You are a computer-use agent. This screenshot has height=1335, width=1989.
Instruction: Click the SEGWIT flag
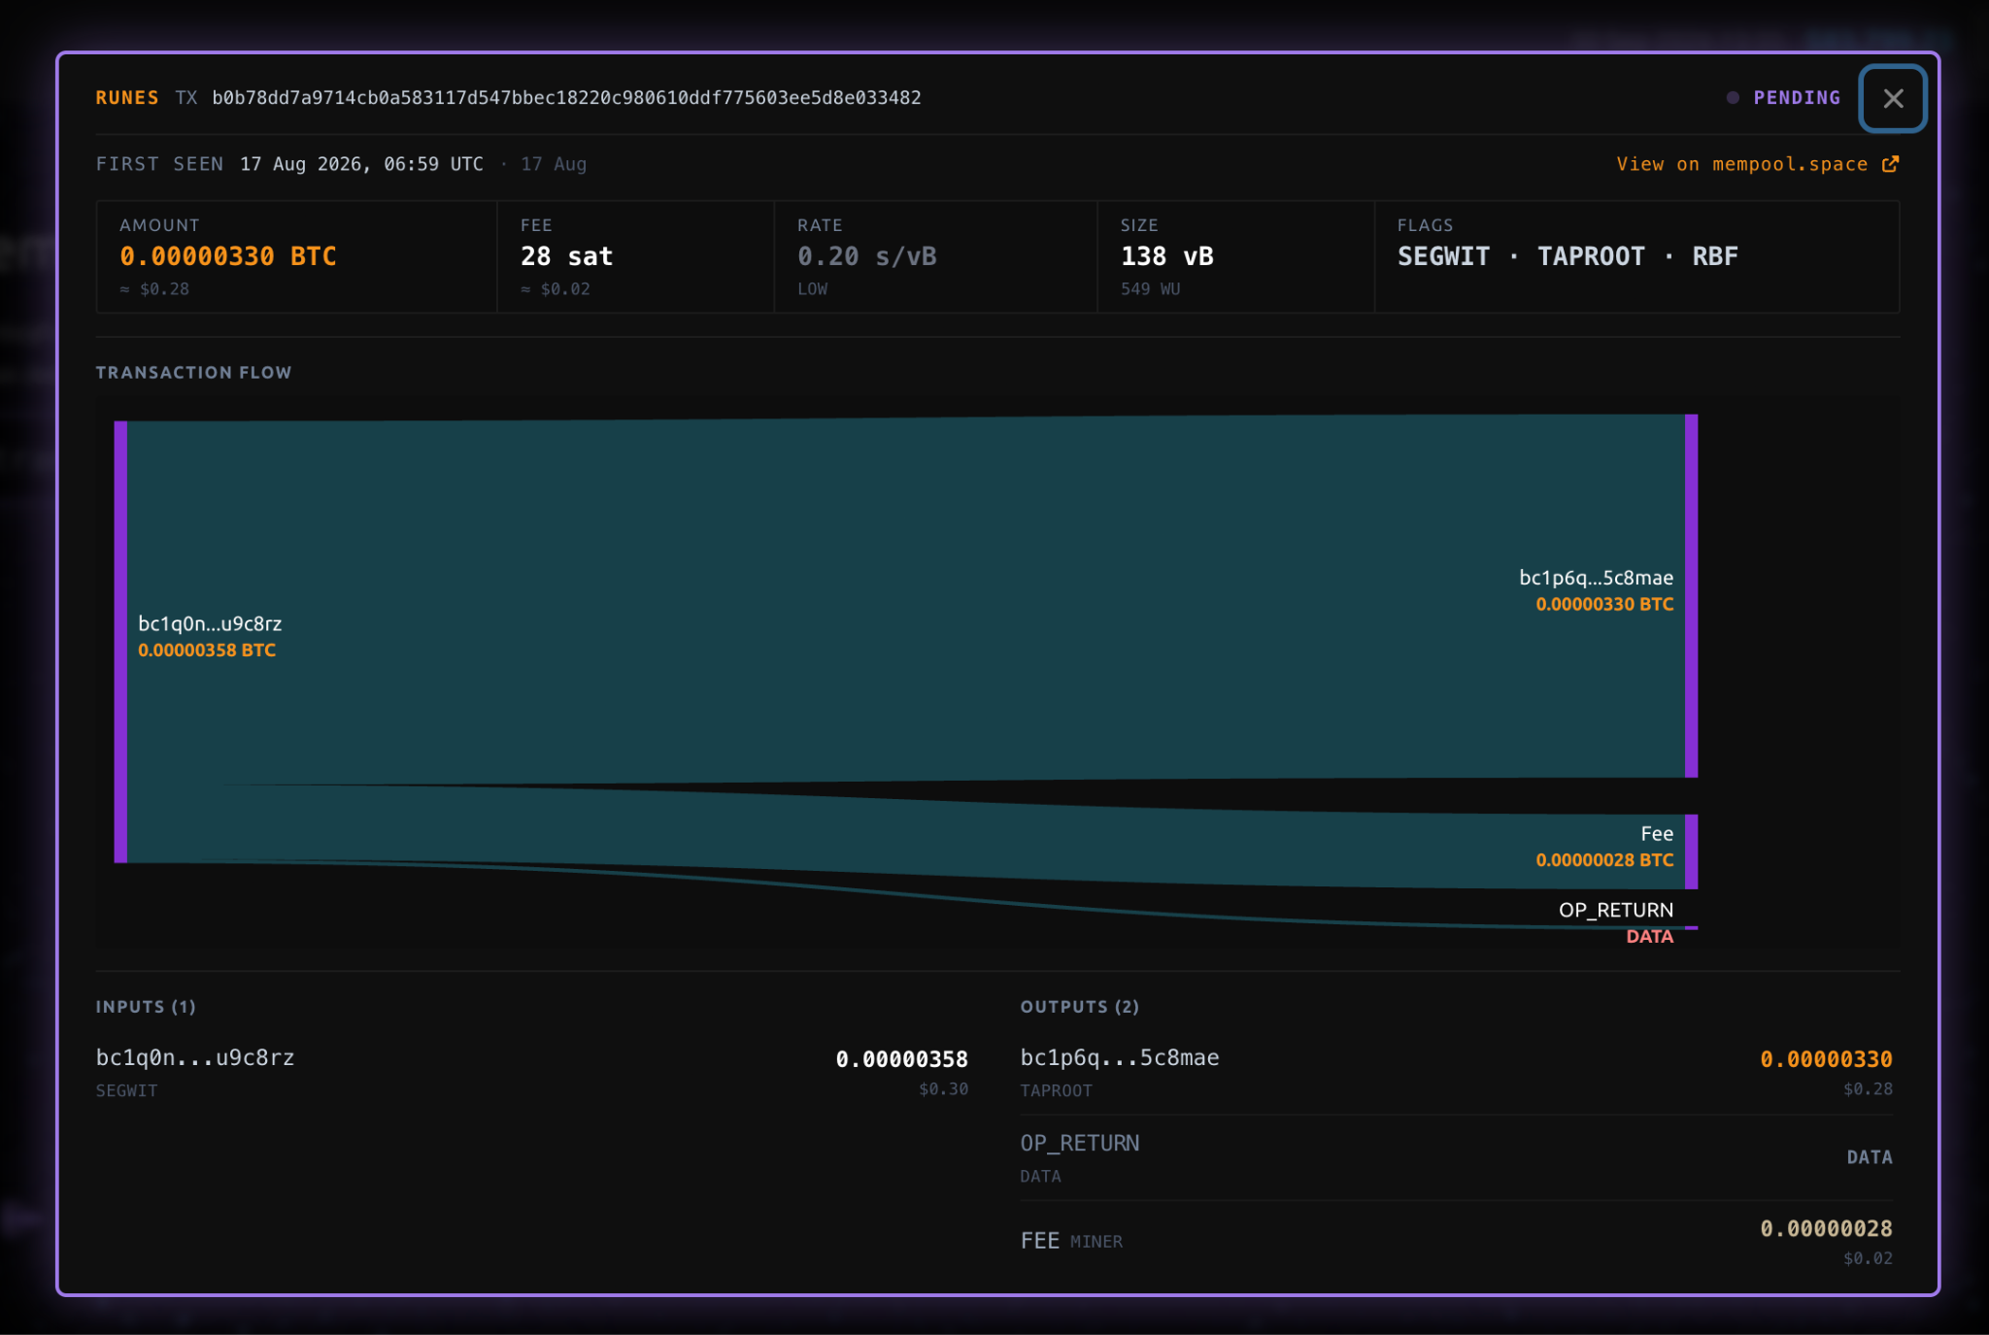click(1443, 256)
